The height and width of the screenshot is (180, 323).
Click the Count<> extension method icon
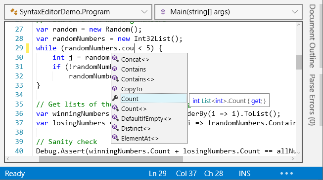[x=115, y=108]
